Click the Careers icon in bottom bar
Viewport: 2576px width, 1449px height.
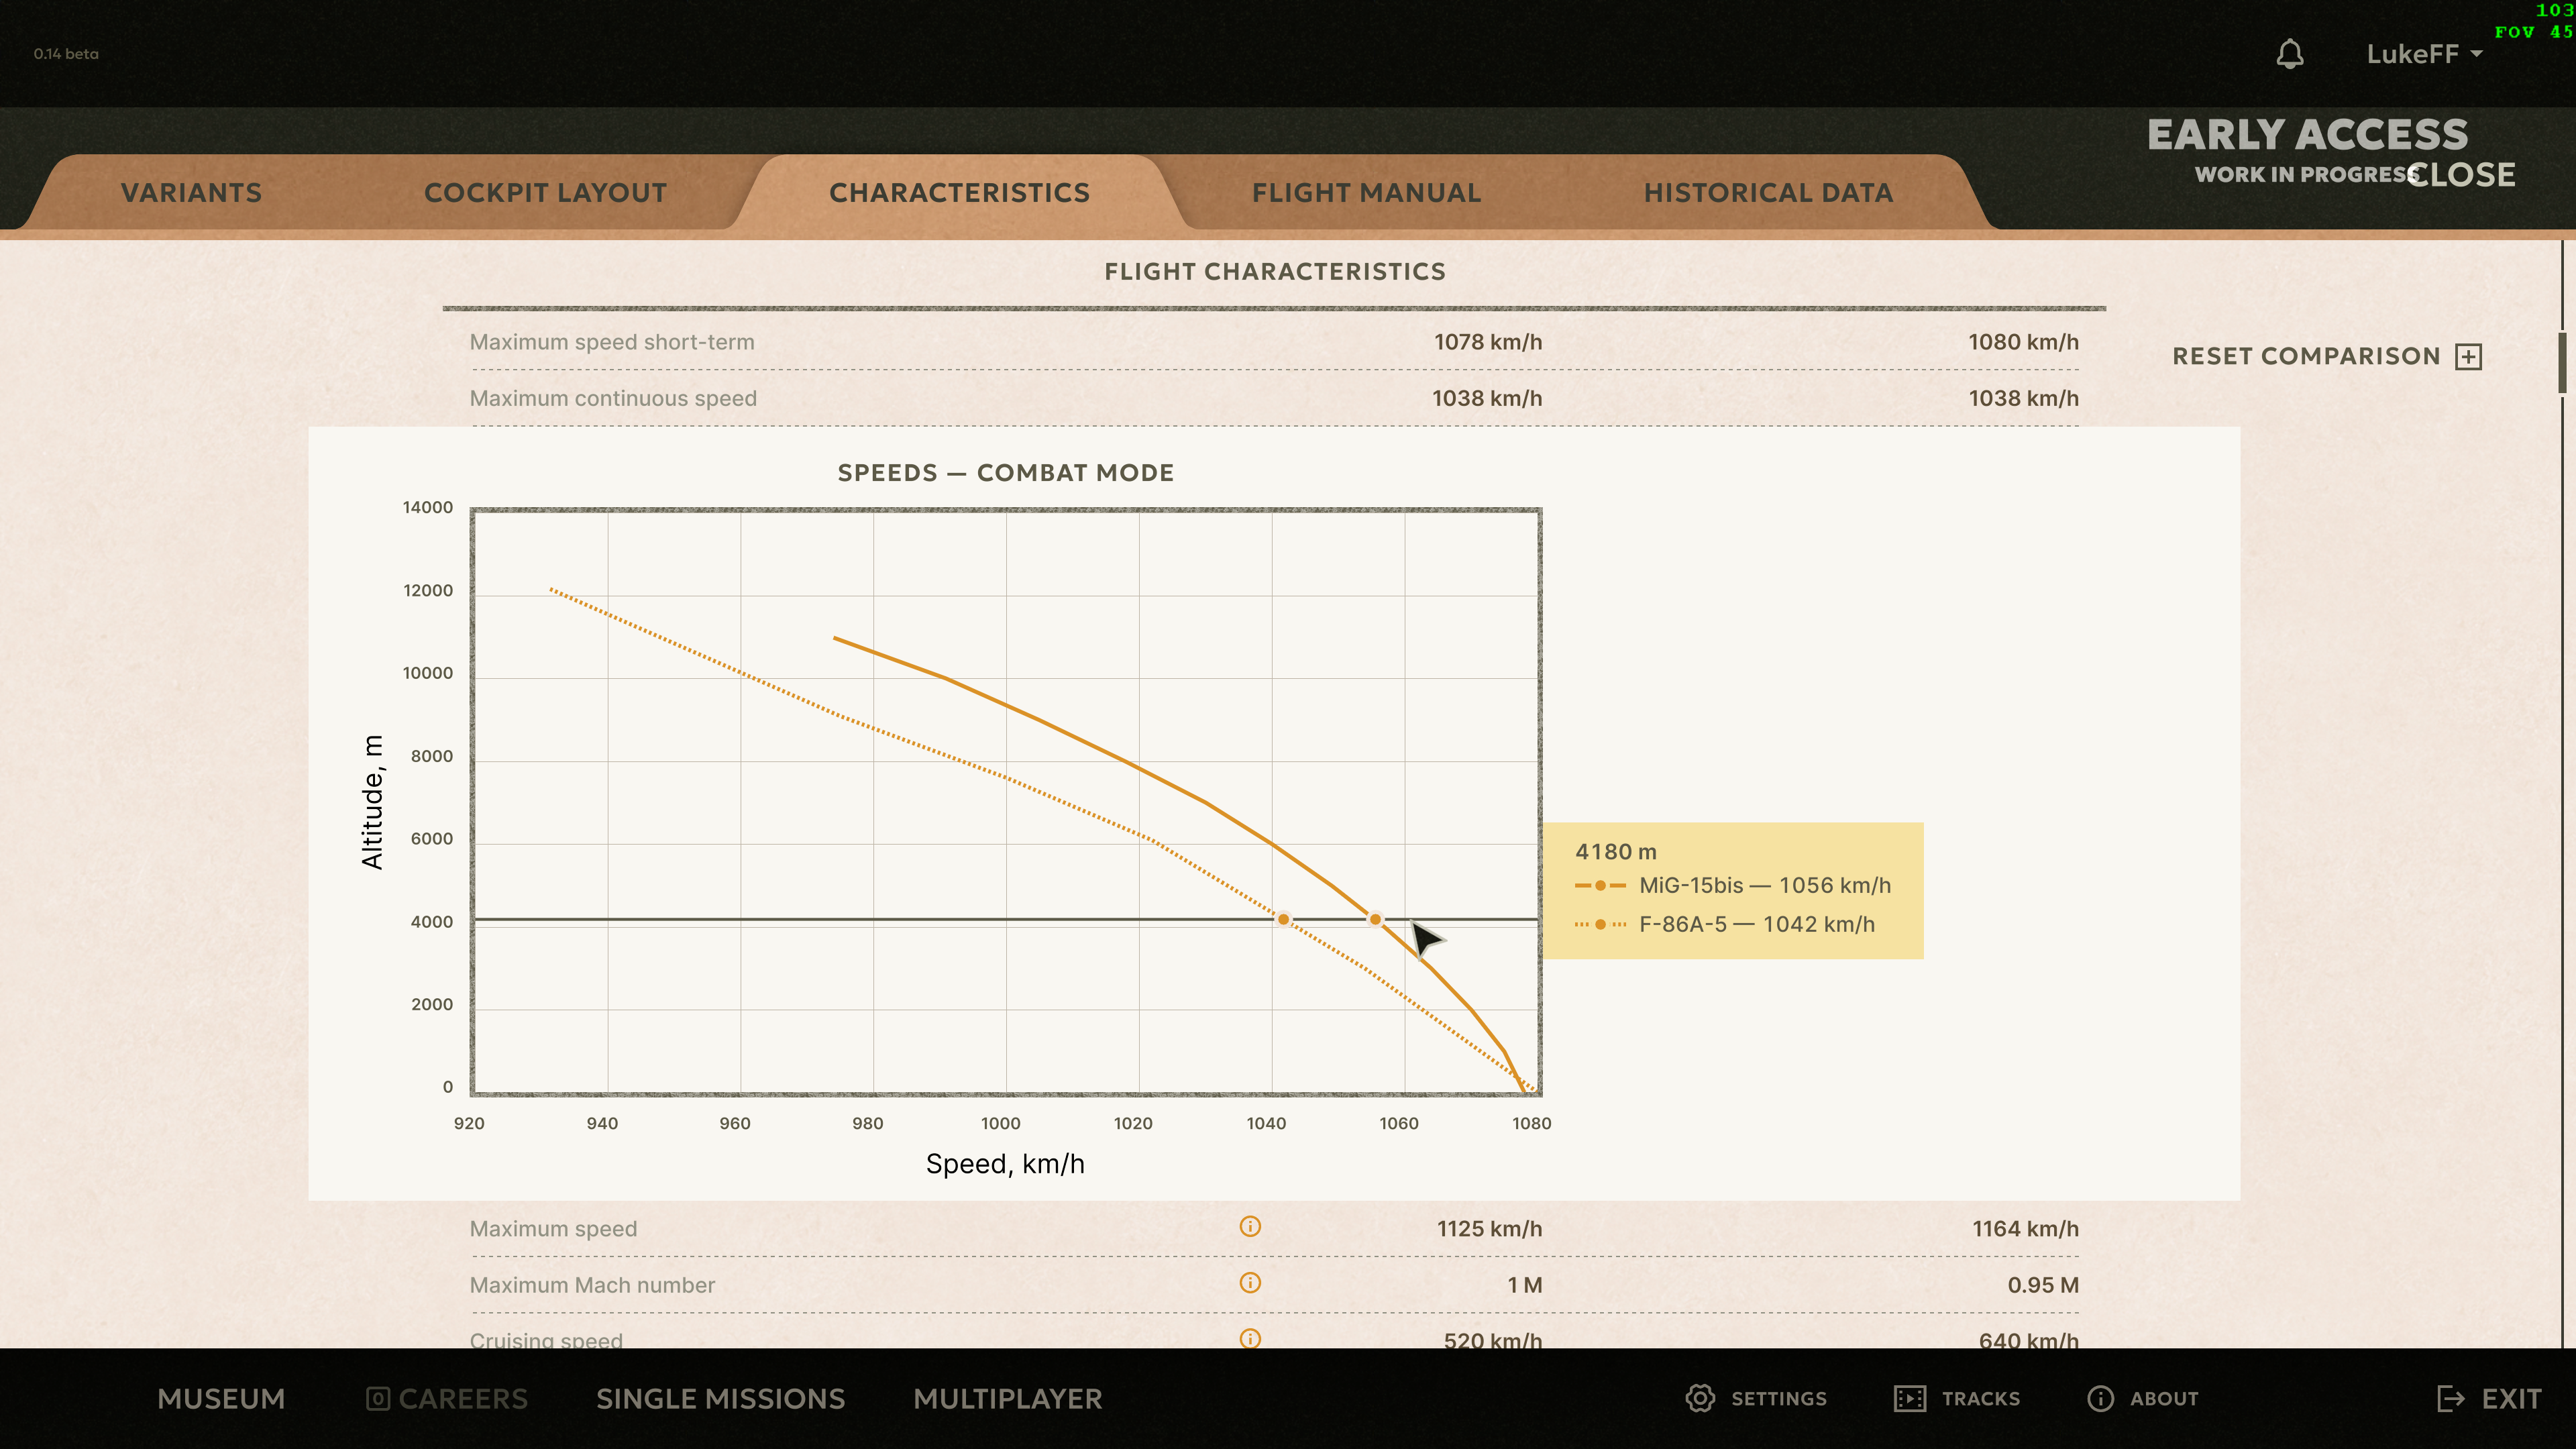pyautogui.click(x=378, y=1398)
